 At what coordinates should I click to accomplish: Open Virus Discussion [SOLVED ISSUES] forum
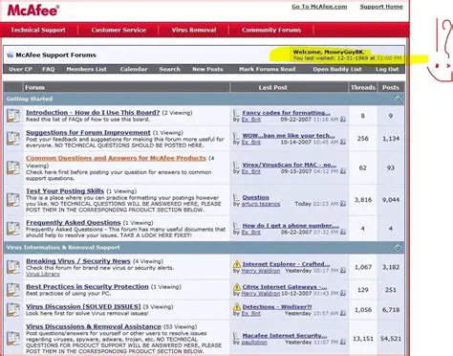83,306
